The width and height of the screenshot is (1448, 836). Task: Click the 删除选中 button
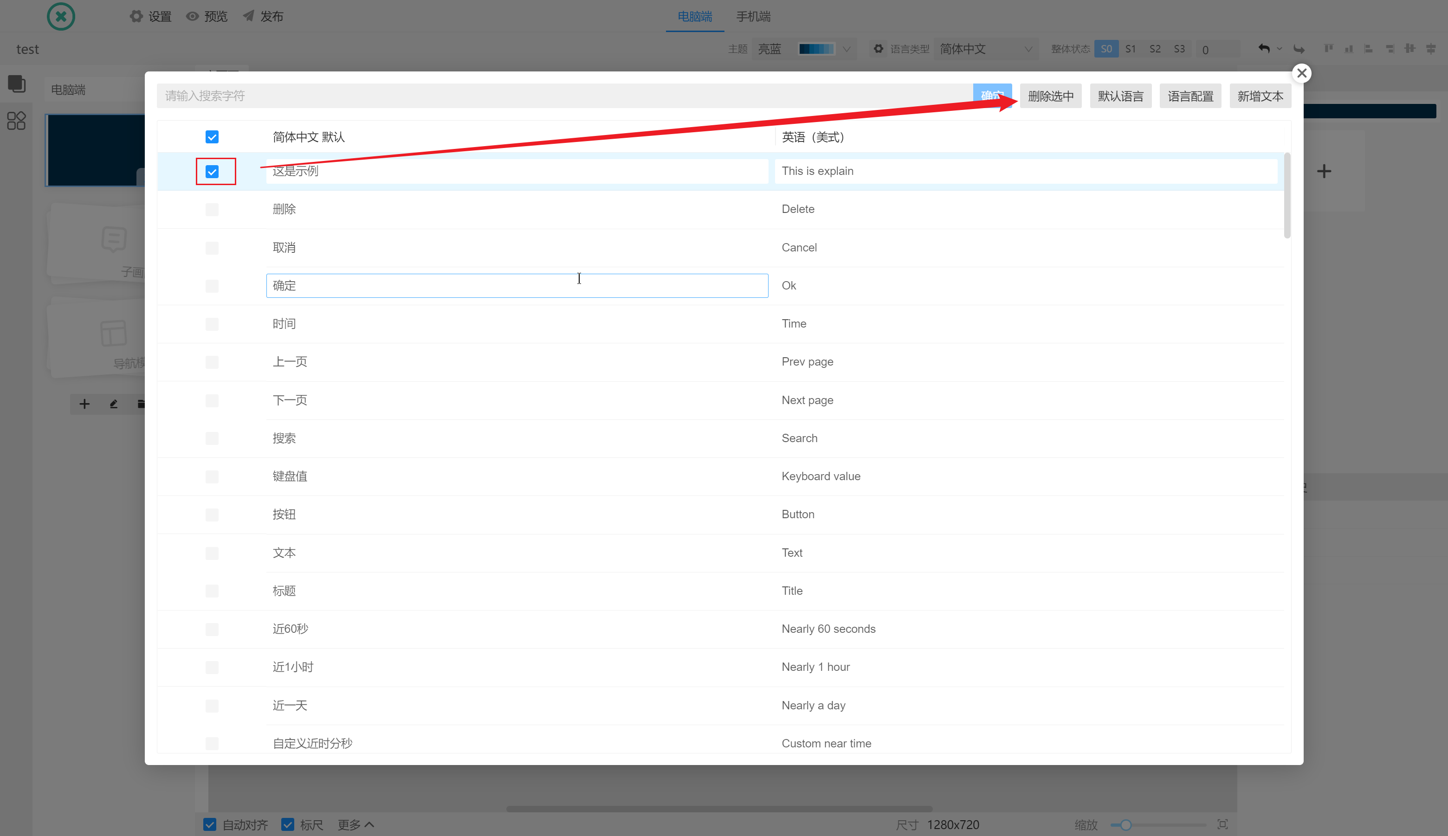click(x=1051, y=96)
